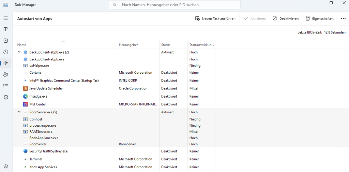Click Aktiviert status of RoonServer.exe (5)

pos(167,112)
